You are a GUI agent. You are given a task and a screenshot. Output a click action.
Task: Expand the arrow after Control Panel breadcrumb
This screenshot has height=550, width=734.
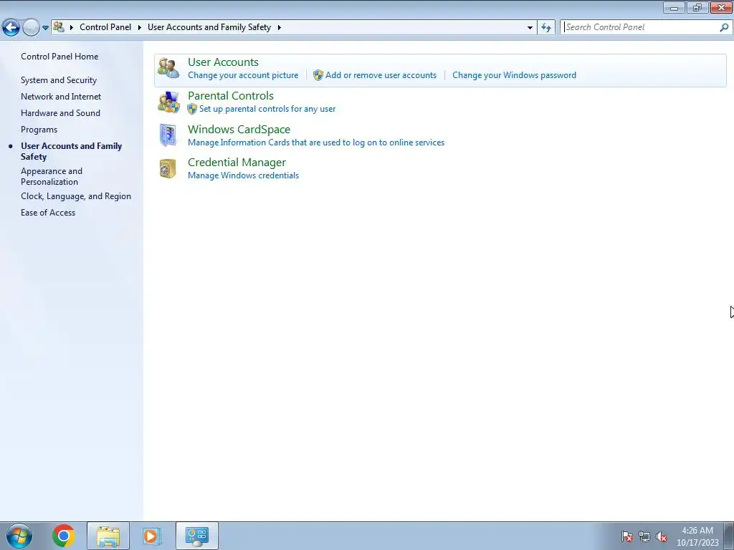pos(140,27)
